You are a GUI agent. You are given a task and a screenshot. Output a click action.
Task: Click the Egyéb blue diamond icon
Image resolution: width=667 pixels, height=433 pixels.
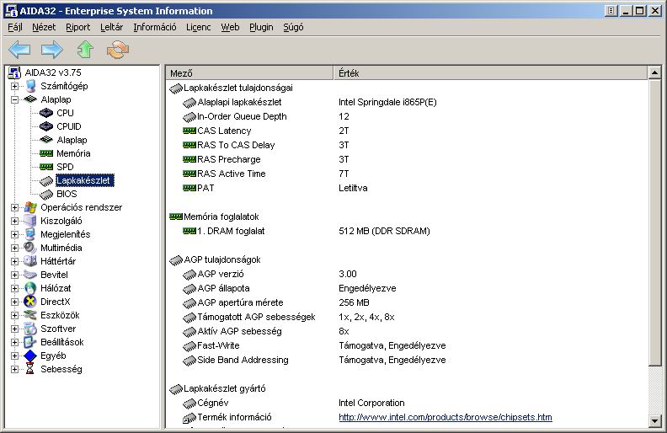click(x=30, y=355)
